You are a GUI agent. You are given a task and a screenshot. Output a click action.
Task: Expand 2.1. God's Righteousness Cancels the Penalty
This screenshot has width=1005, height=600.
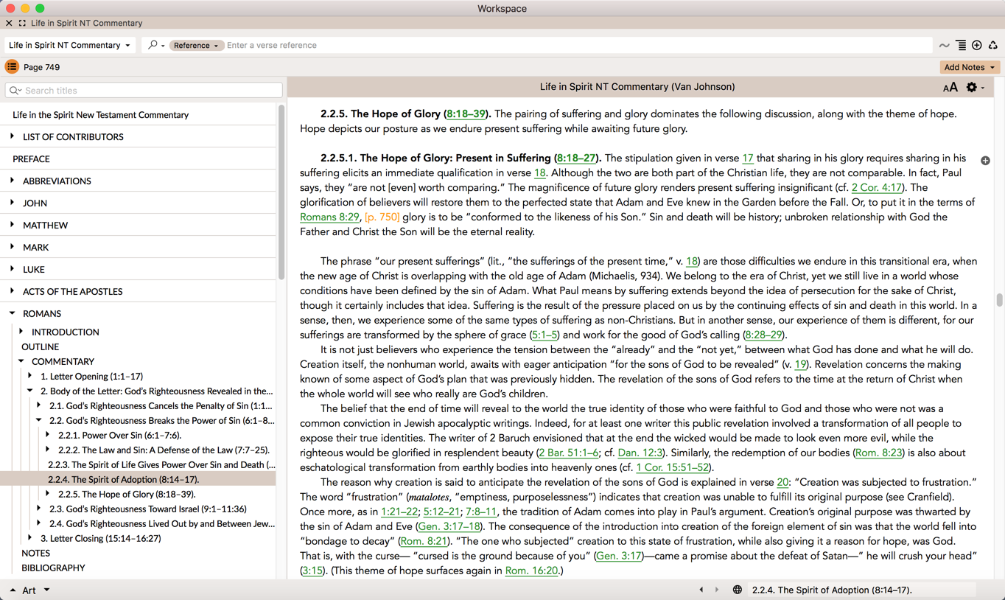[38, 405]
